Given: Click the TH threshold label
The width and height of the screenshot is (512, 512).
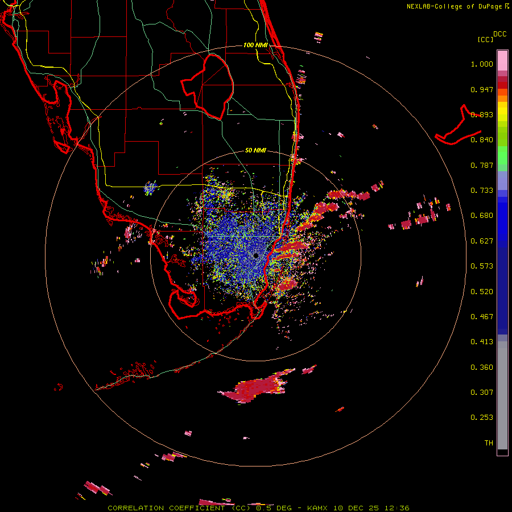Looking at the screenshot, I should point(489,443).
